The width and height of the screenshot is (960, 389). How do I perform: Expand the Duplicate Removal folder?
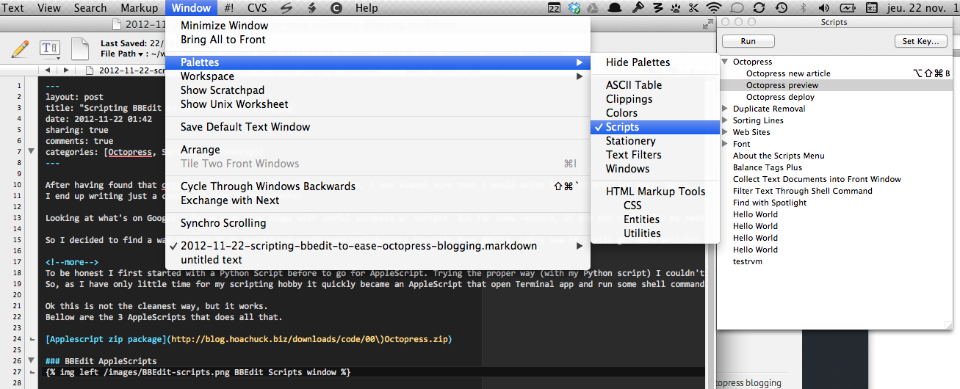point(726,109)
